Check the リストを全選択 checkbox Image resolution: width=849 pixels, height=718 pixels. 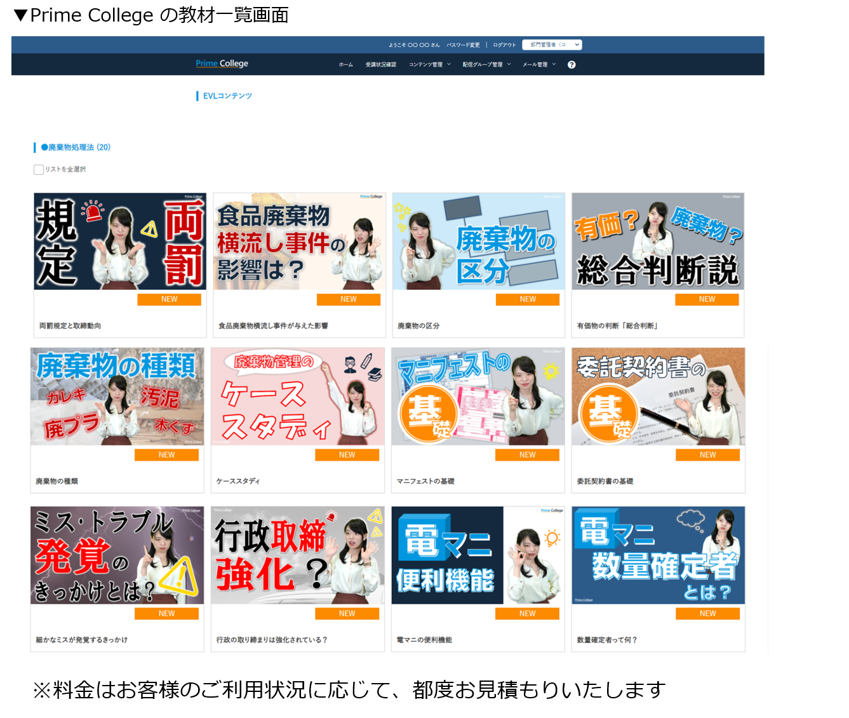point(39,170)
